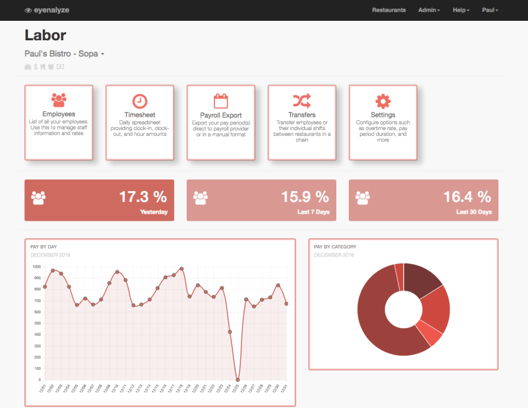Open the Help dropdown menu

click(x=461, y=9)
